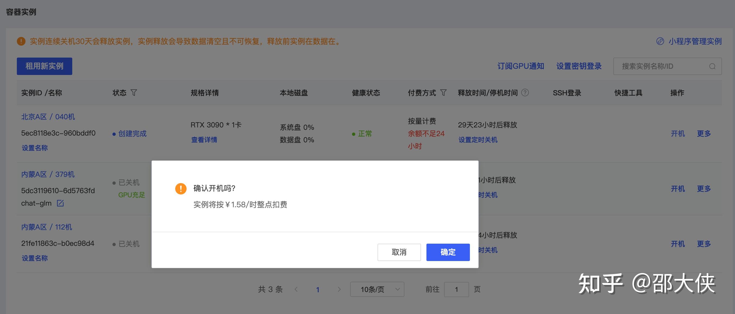This screenshot has height=314, width=735.
Task: Click 开机 in the 379机 row
Action: pos(678,189)
